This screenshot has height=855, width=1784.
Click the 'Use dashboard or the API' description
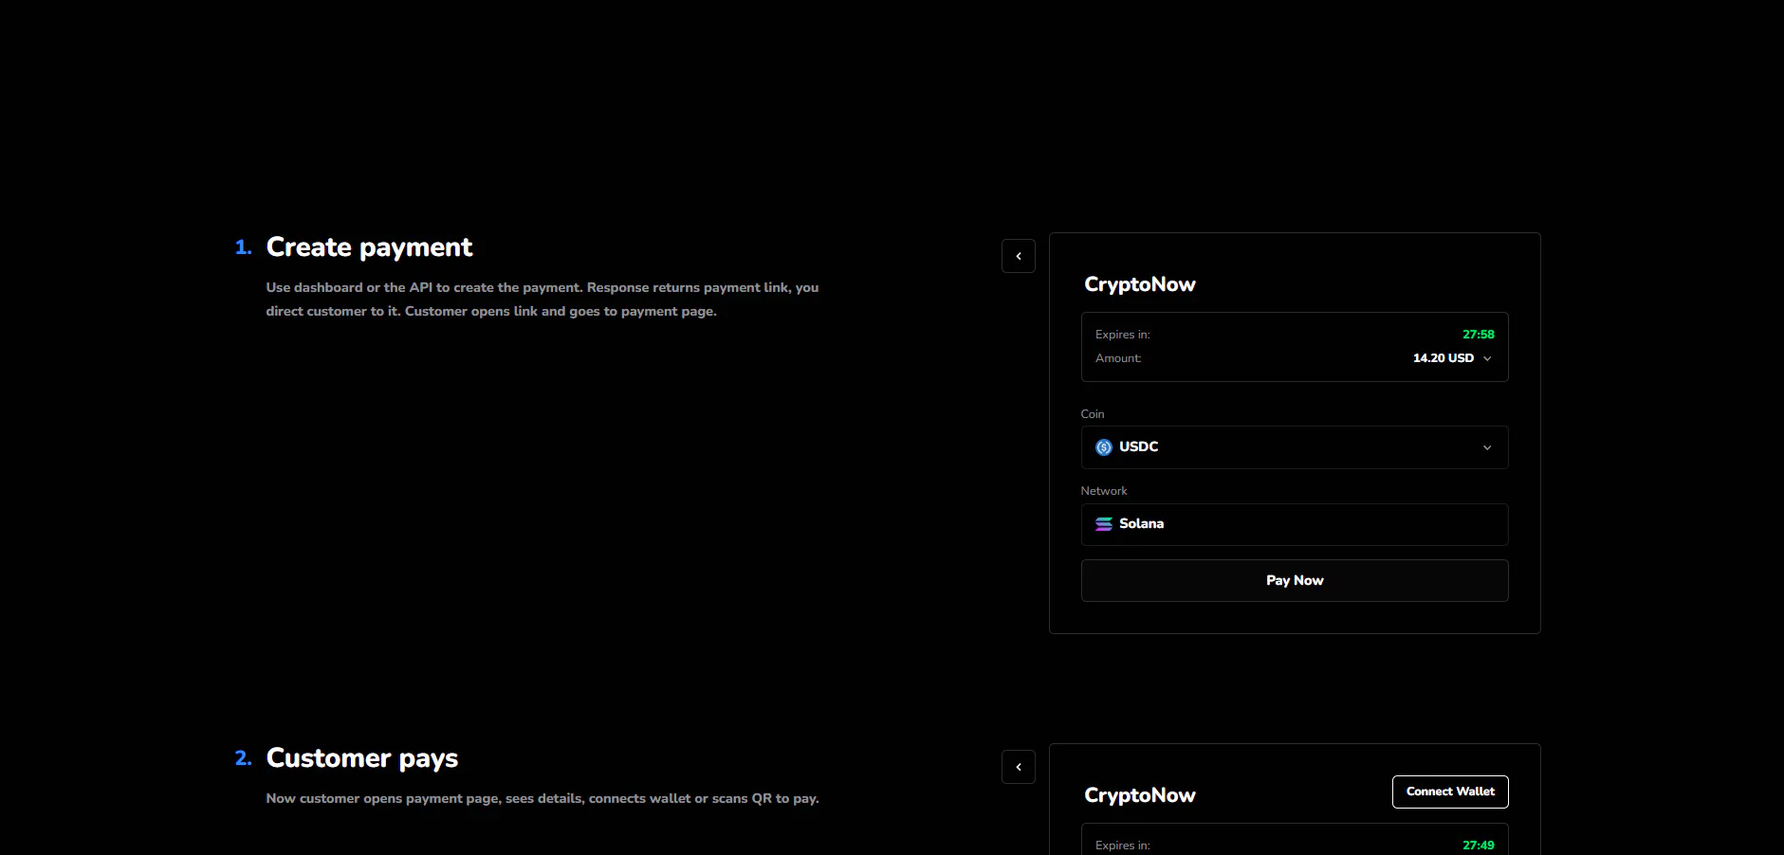point(542,300)
